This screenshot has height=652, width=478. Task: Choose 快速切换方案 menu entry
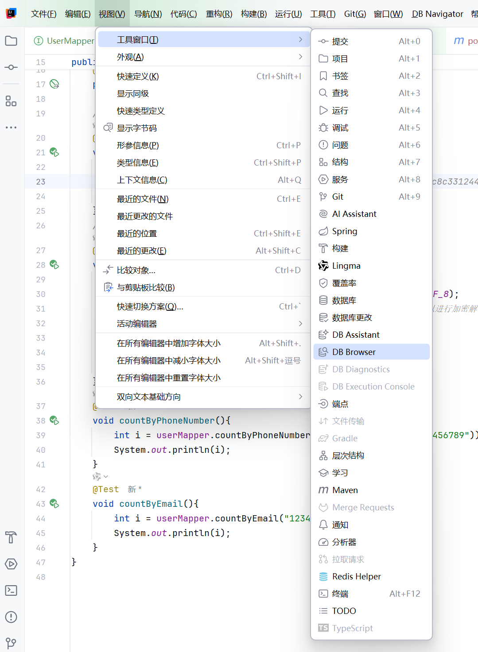pos(203,306)
